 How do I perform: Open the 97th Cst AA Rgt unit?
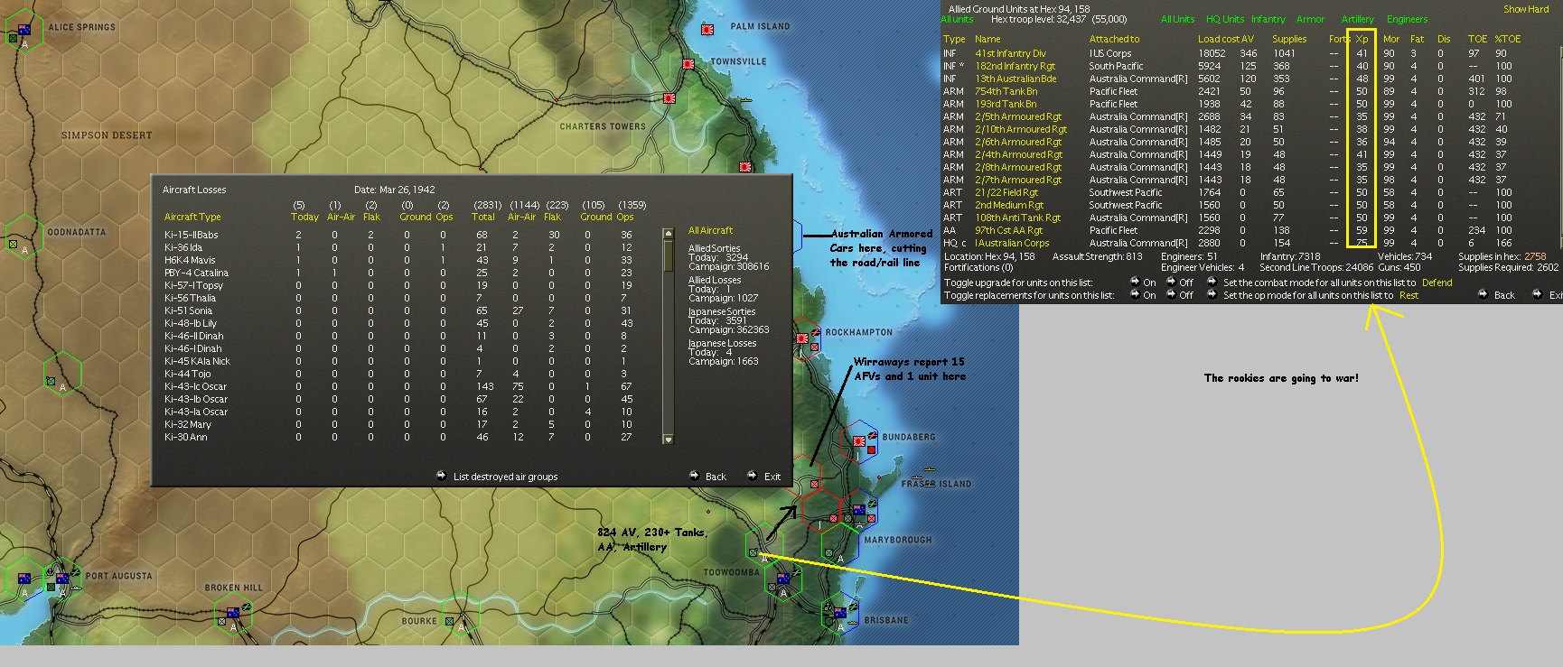(1008, 230)
